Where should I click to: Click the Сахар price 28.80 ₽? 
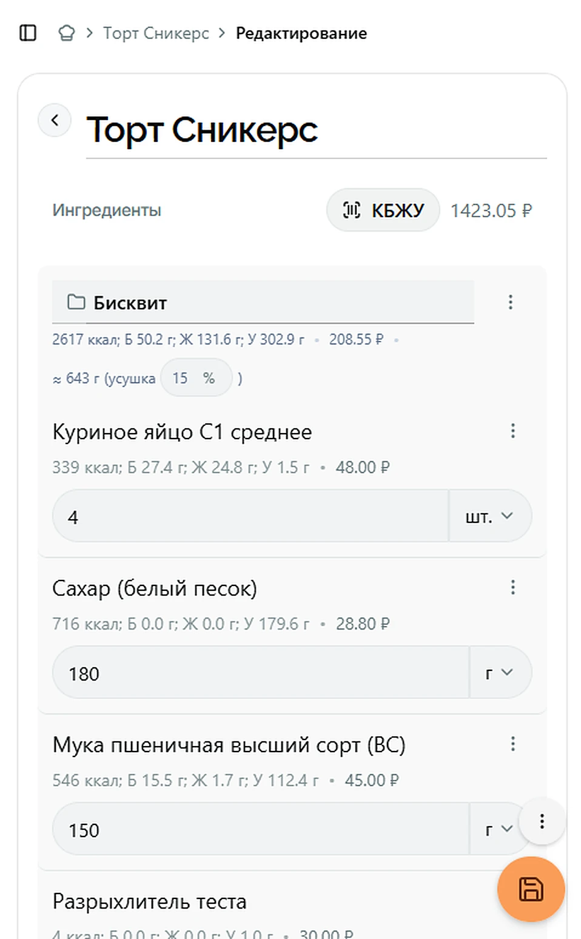(363, 624)
